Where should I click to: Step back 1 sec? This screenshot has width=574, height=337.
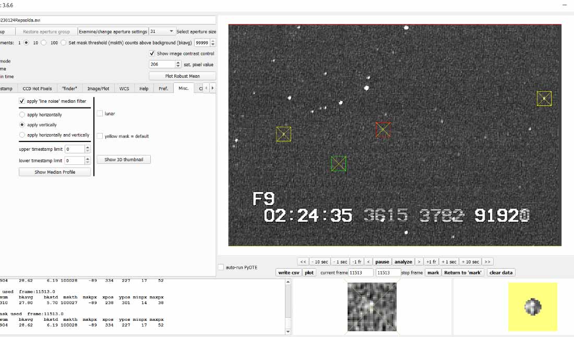click(340, 262)
